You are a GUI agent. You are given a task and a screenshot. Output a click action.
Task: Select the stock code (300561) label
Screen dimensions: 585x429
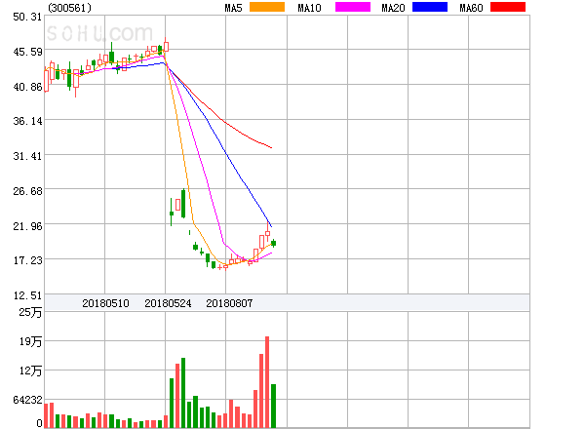pyautogui.click(x=69, y=8)
